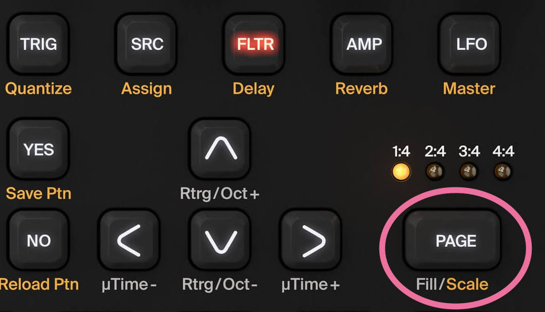Select the lit FLTR page button
Image resolution: width=545 pixels, height=312 pixels.
tap(255, 44)
